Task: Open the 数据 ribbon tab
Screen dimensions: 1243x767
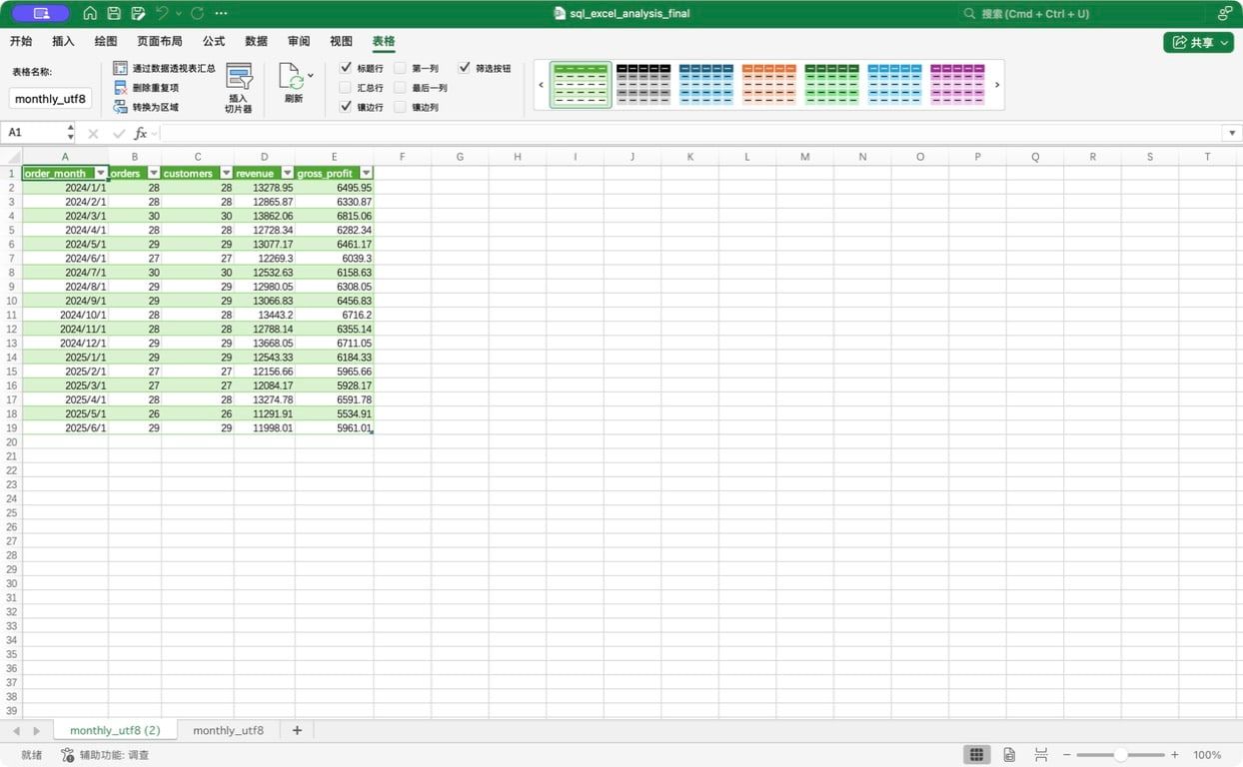Action: 256,41
